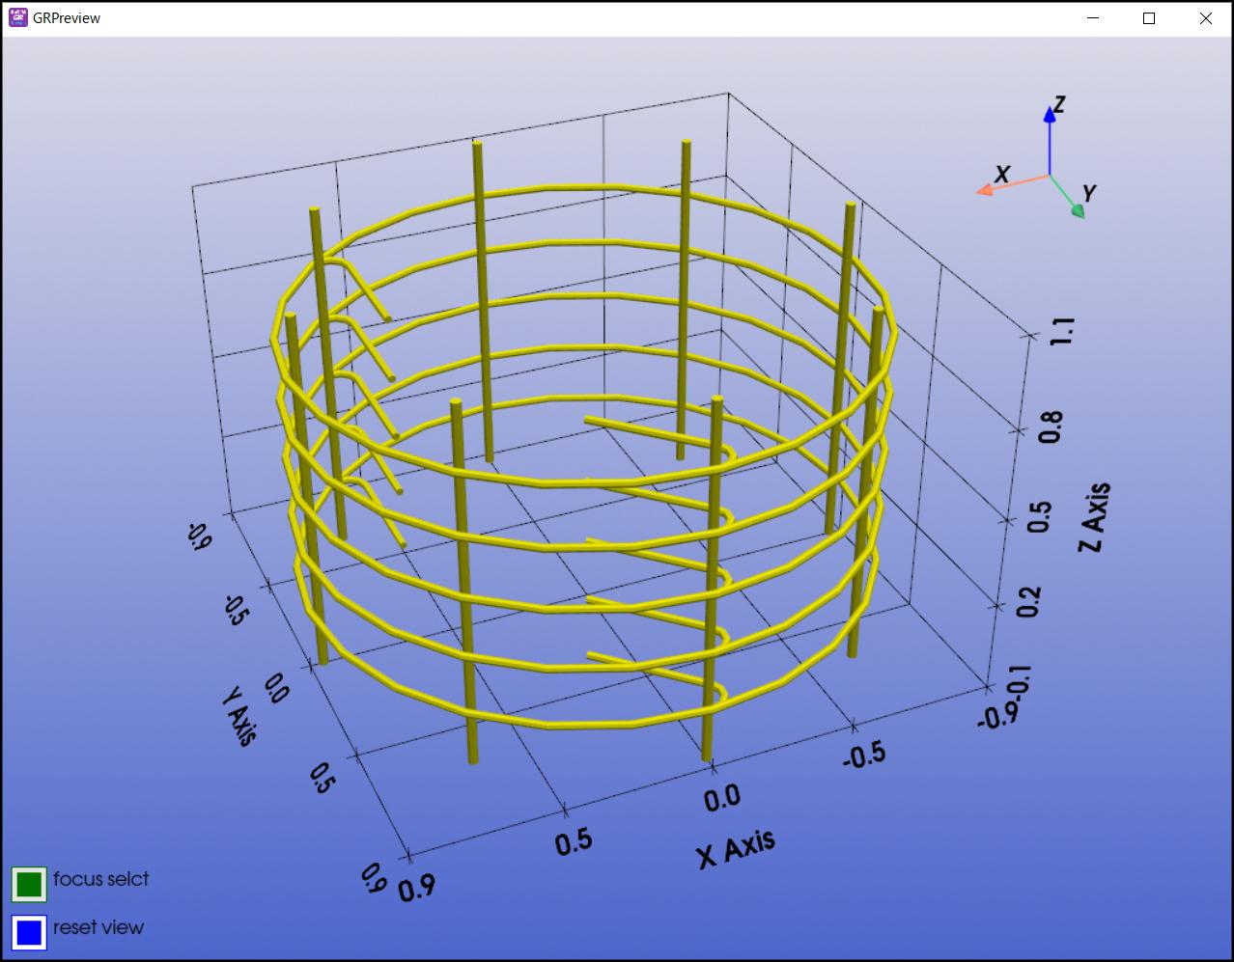The height and width of the screenshot is (962, 1234).
Task: Click the 'Y Axis' title label
Action: coord(239,715)
